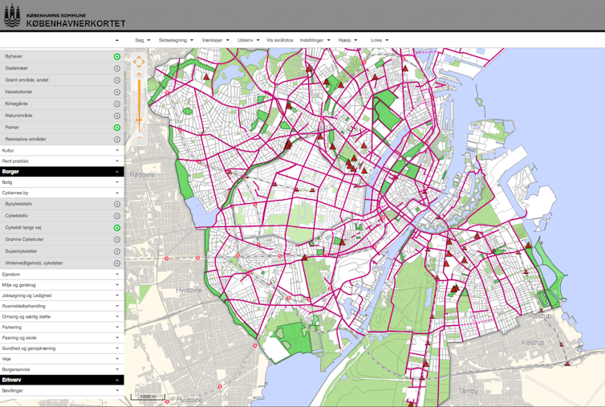Expand the Kultur category
Image resolution: width=605 pixels, height=407 pixels.
click(117, 150)
